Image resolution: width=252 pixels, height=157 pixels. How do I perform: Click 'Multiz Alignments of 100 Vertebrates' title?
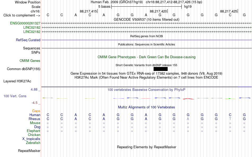[x=146, y=107]
